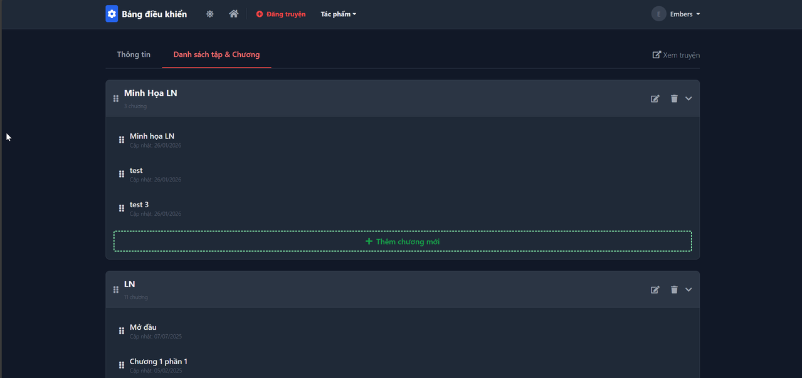Click the Minh Họa LN volume title
The width and height of the screenshot is (802, 378).
(150, 93)
